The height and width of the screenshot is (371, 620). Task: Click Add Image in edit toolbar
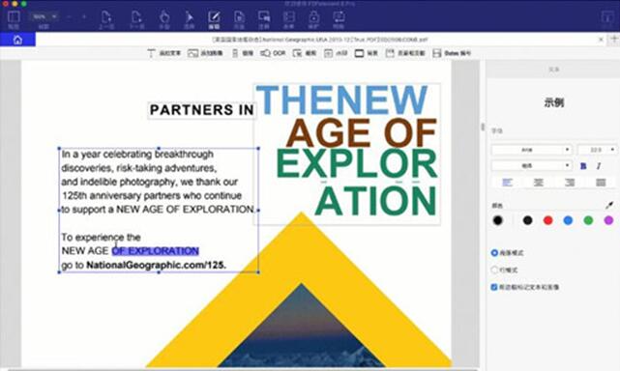coord(205,53)
